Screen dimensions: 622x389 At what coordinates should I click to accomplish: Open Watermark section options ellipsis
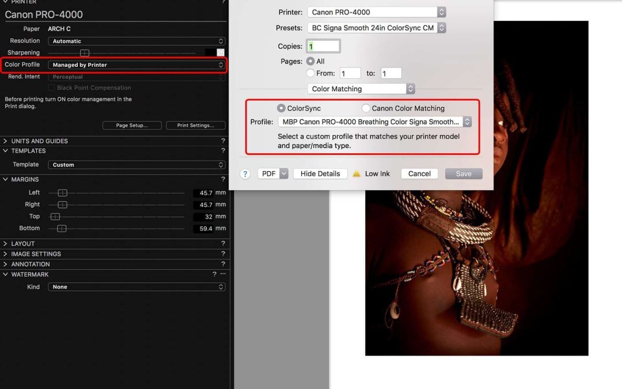223,274
